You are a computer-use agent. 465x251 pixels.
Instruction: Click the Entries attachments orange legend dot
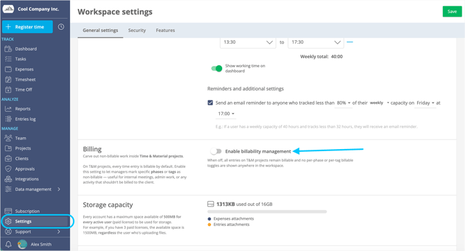[210, 225]
